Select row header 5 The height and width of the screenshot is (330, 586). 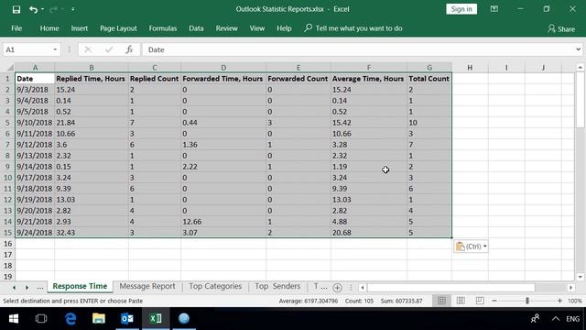point(7,123)
